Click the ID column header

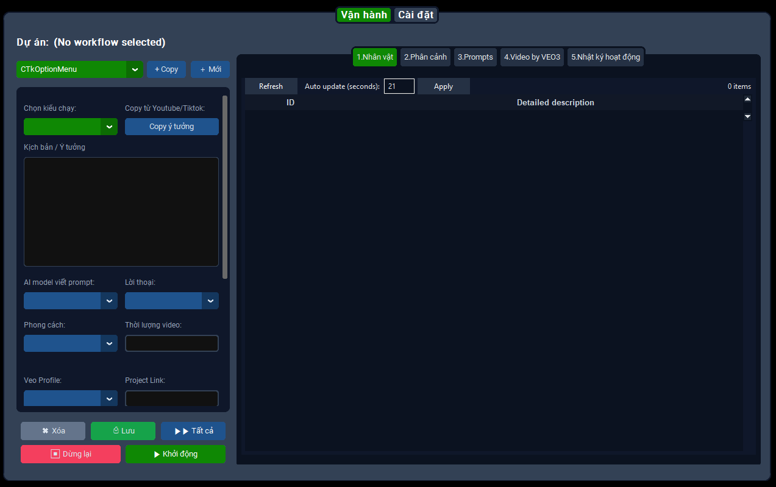click(291, 102)
